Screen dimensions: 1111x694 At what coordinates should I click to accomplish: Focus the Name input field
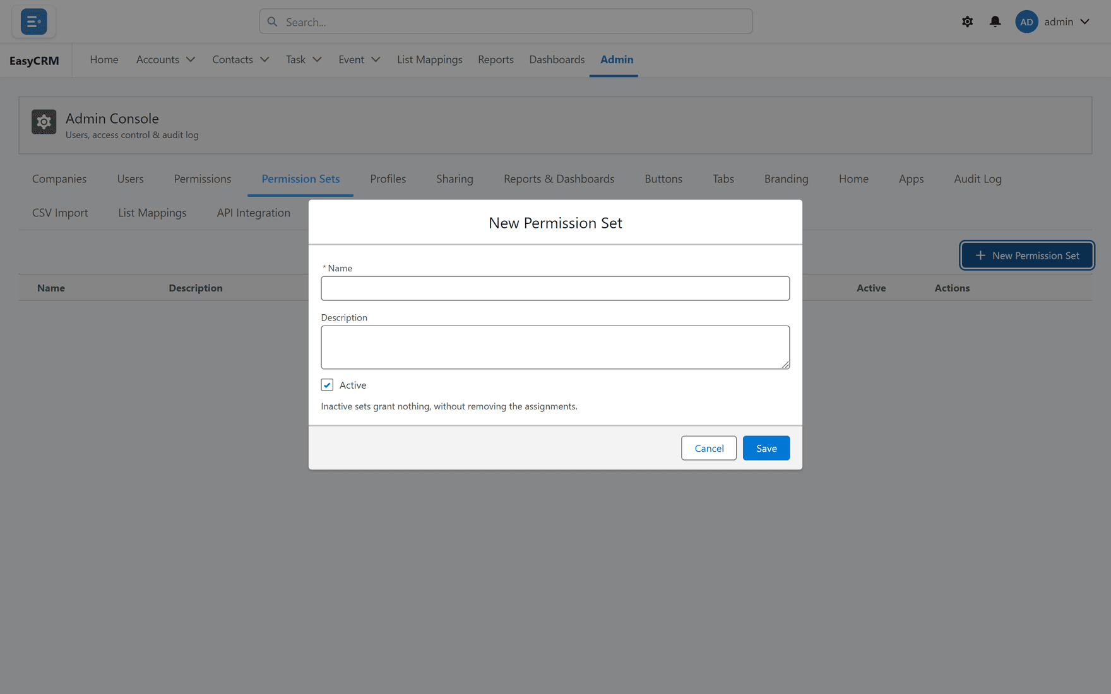pyautogui.click(x=555, y=288)
